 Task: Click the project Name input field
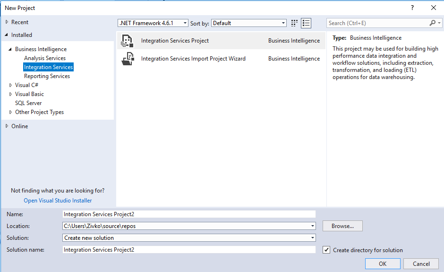(189, 214)
